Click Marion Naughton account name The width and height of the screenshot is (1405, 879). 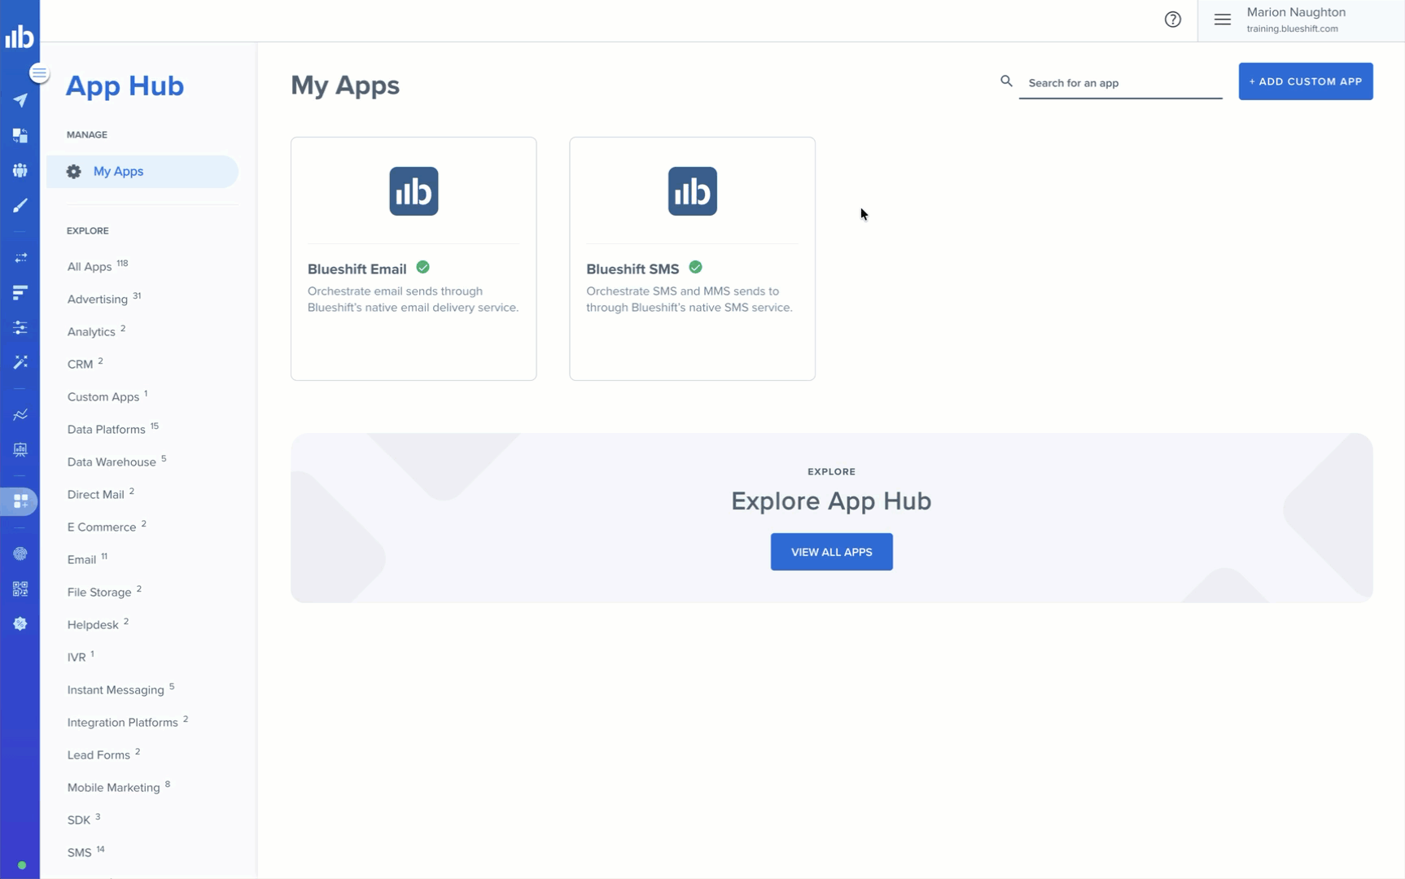click(x=1296, y=12)
